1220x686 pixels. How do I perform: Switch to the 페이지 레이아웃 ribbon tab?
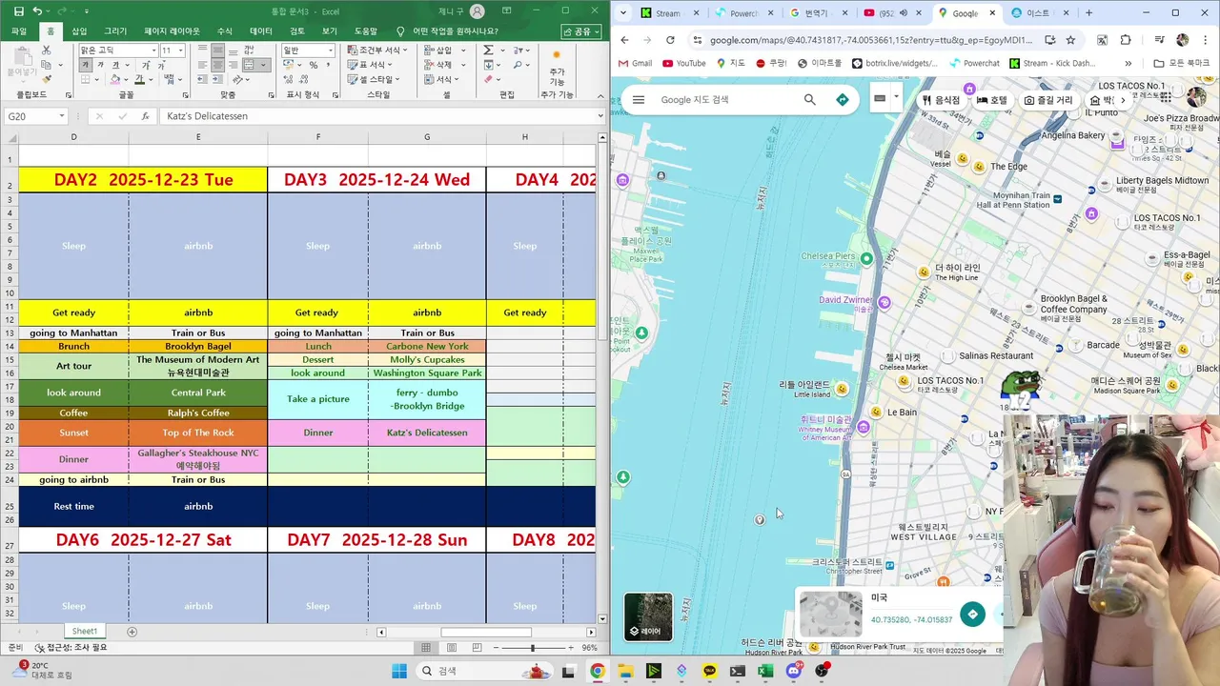tap(172, 30)
